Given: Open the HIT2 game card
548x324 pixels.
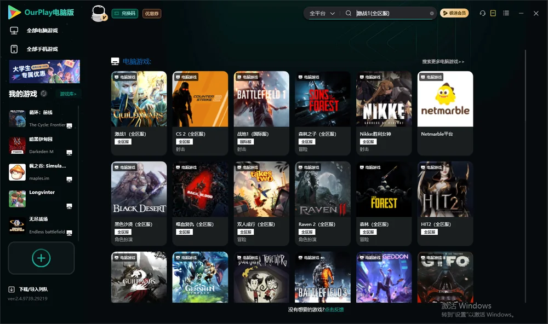Looking at the screenshot, I should coord(445,203).
